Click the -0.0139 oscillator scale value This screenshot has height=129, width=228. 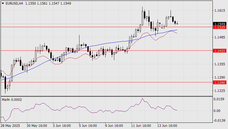point(219,120)
